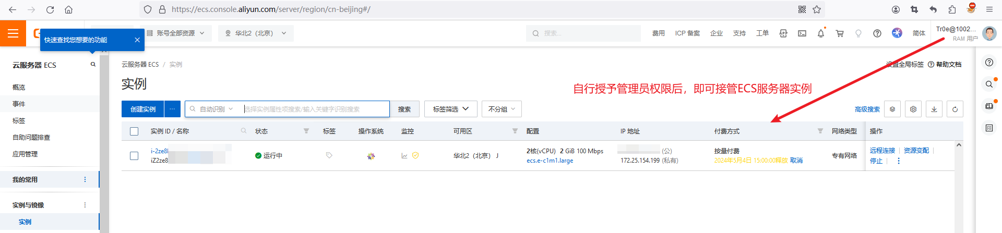Screen dimensions: 1002x233
Task: Click 创建实例 button
Action: point(142,109)
